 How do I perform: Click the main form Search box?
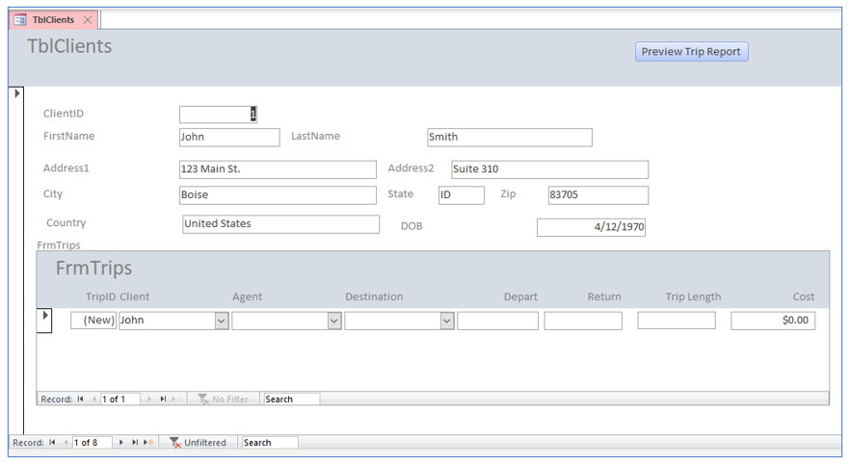coord(270,443)
